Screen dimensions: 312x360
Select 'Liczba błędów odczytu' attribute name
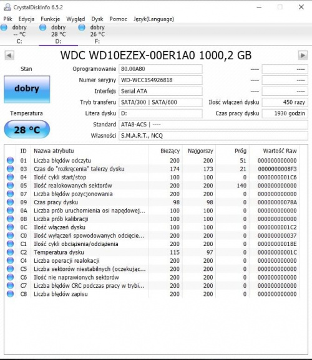coord(62,161)
